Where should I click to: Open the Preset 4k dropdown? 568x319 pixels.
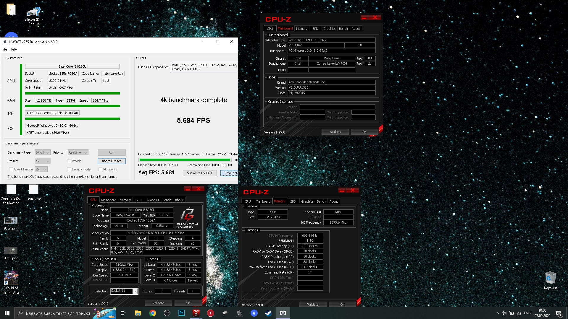[43, 161]
